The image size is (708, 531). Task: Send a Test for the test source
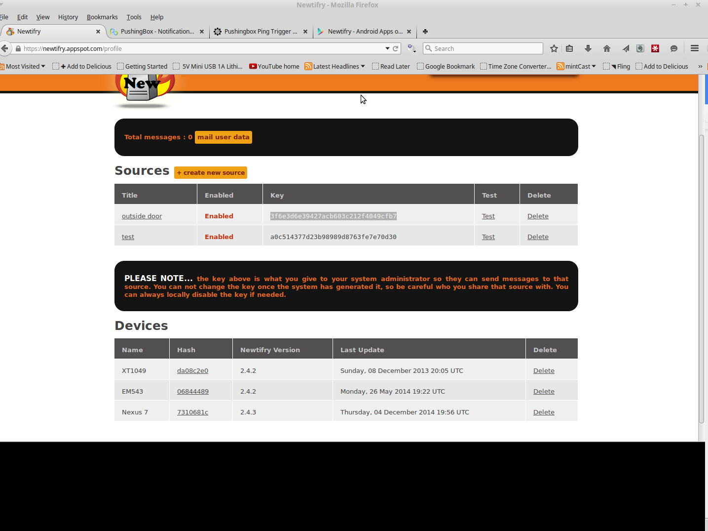click(488, 237)
